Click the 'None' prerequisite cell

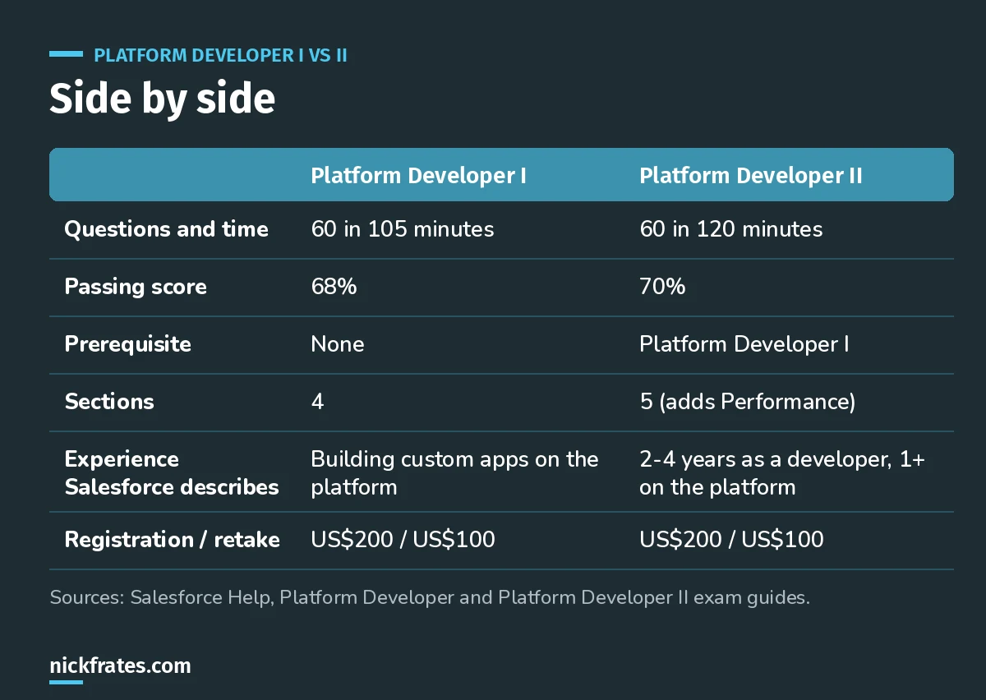[338, 343]
